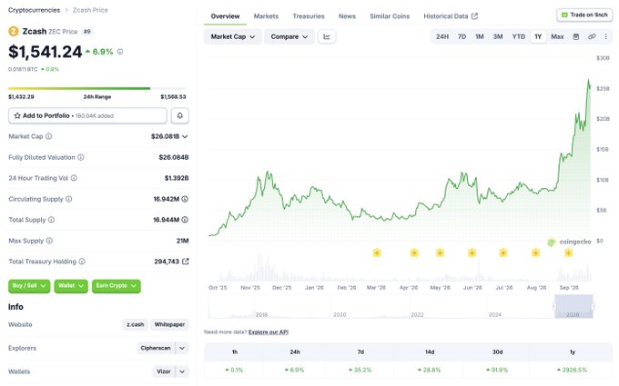The width and height of the screenshot is (619, 386).
Task: Click the Explore our API link
Action: point(269,332)
